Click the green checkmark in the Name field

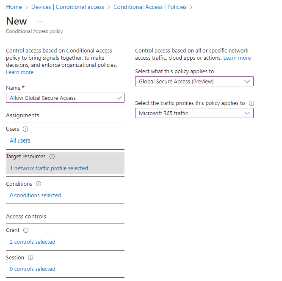pos(119,98)
